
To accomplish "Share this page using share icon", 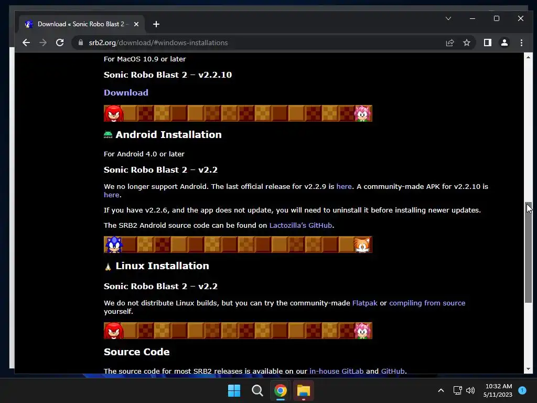I will pyautogui.click(x=449, y=43).
